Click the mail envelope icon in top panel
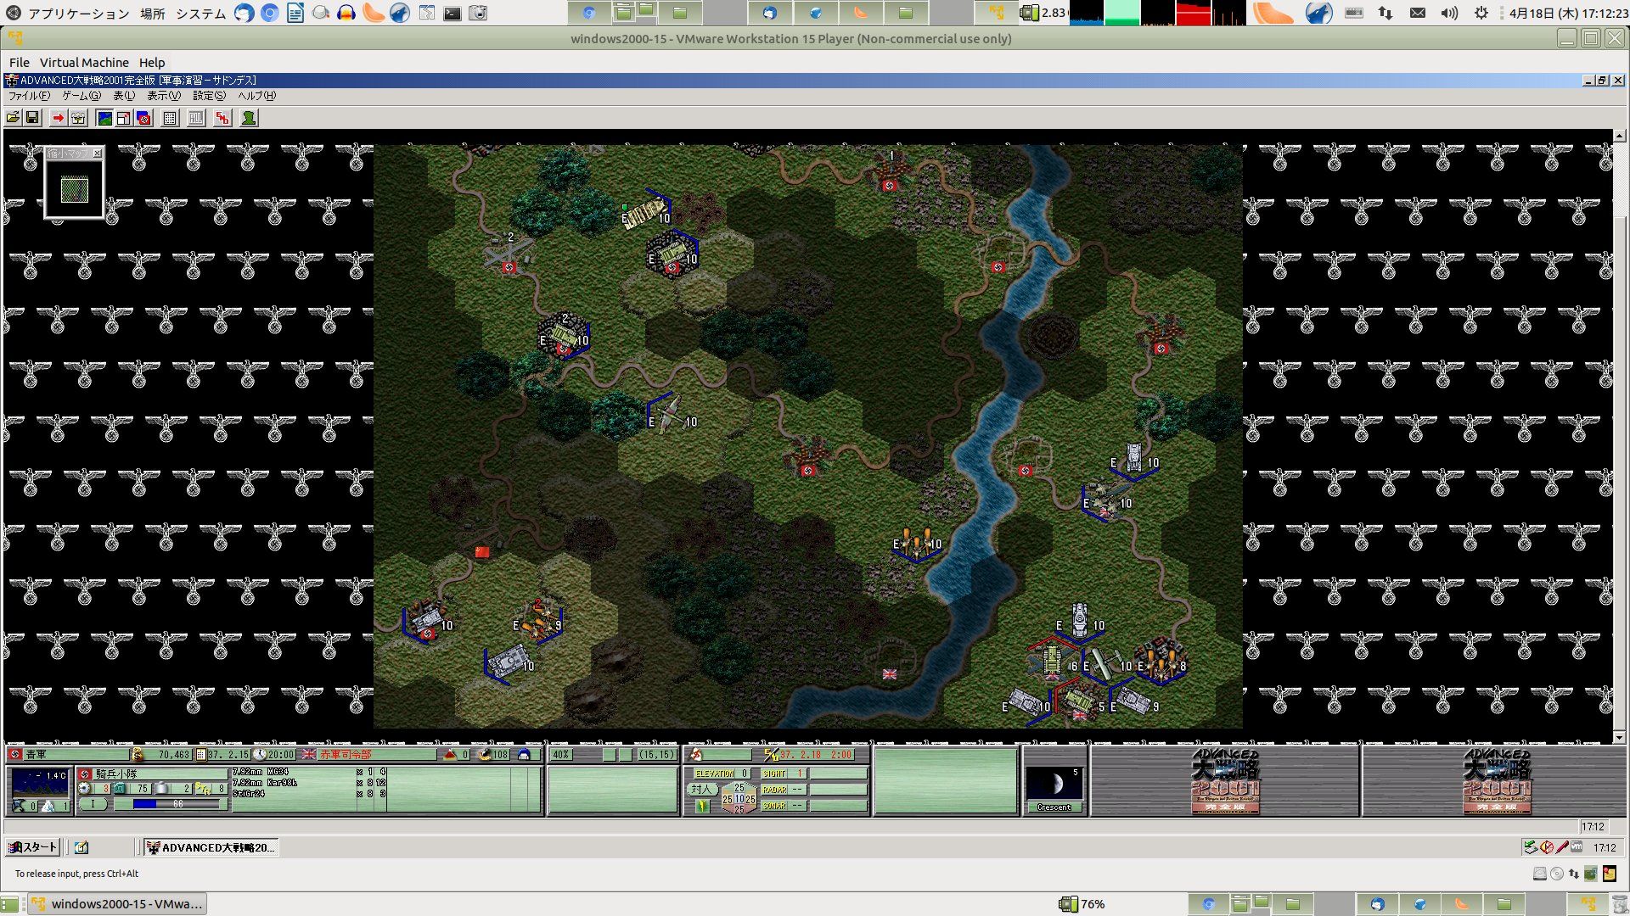 coord(1417,14)
